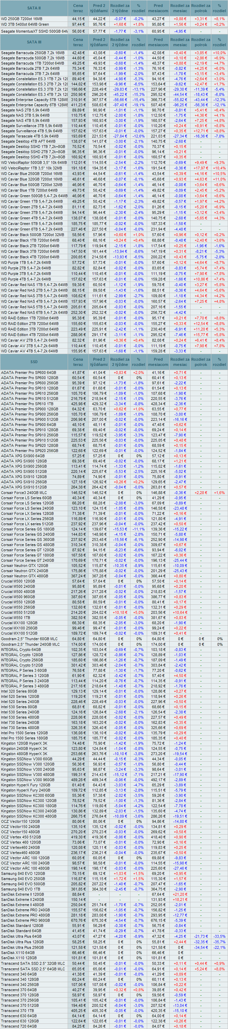Select 'Pred mesiacom' header in the SSD section
The height and width of the screenshot is (1029, 228).
coord(158,362)
